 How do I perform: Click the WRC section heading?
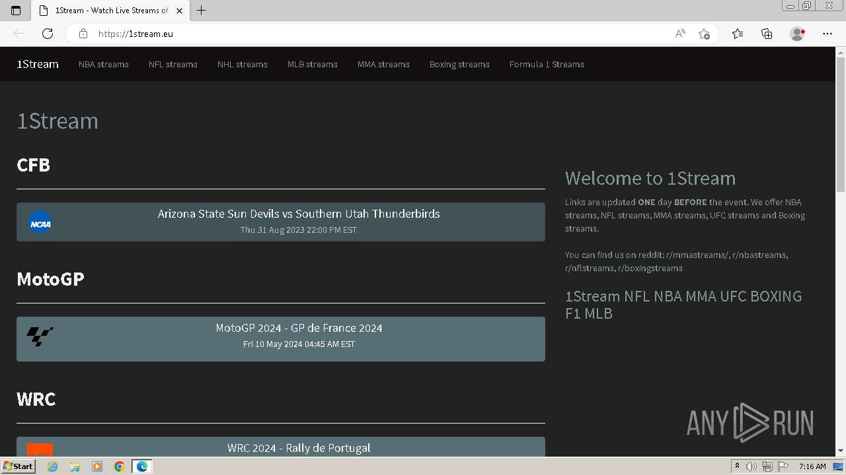coord(36,399)
